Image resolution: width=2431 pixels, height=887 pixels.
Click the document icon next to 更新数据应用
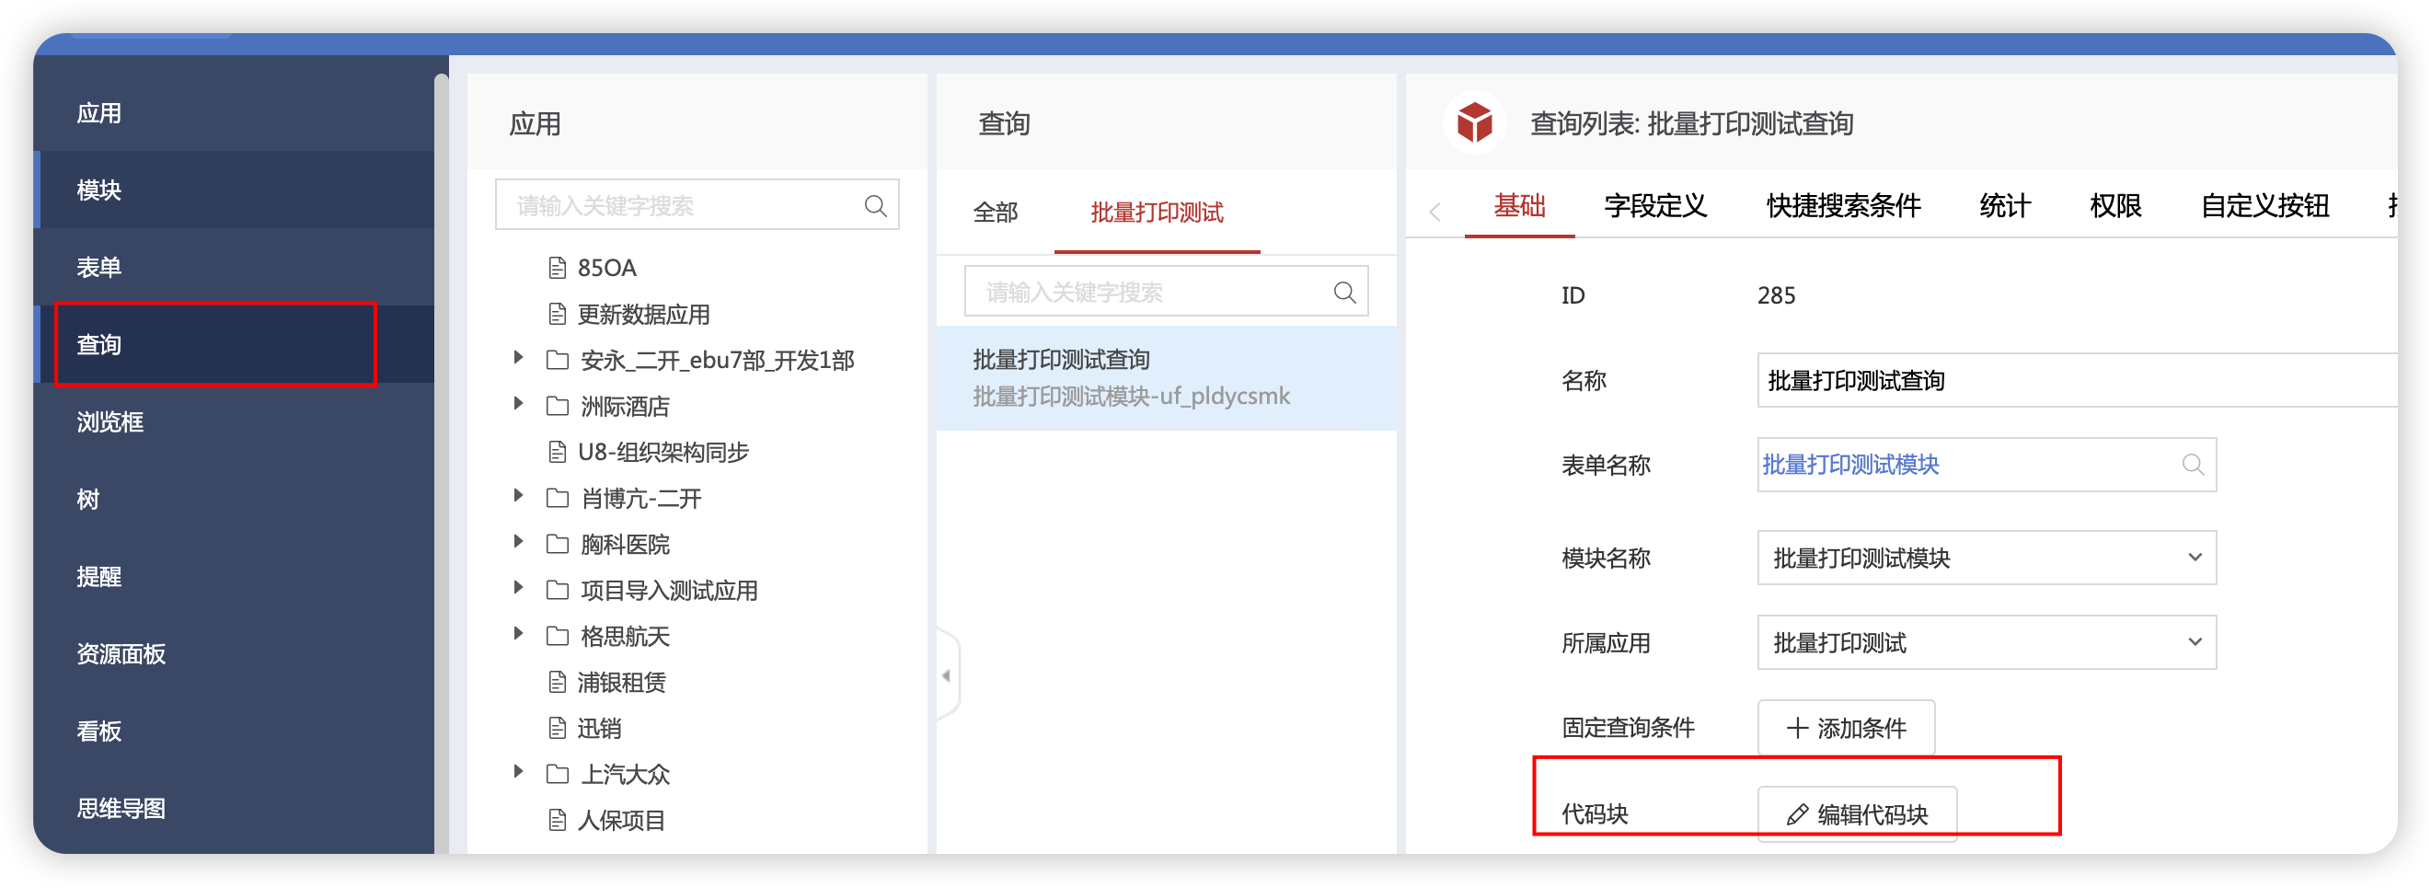tap(557, 315)
